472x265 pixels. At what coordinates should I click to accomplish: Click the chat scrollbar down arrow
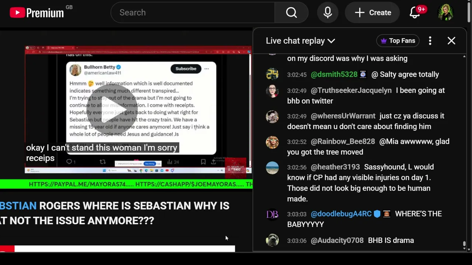click(x=464, y=248)
